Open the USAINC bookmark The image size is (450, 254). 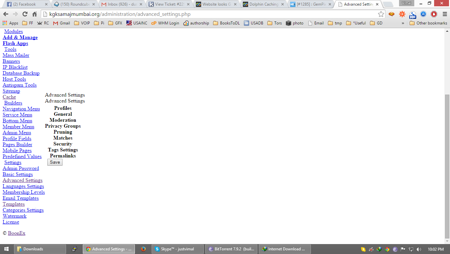[137, 23]
